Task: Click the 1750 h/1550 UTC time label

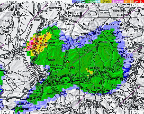Action: click(x=54, y=2)
